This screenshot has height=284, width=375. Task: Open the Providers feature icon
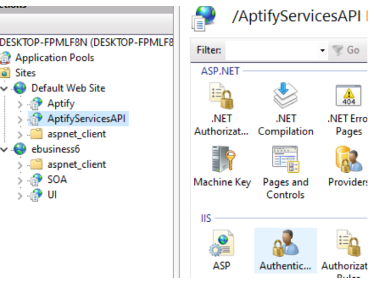click(349, 159)
